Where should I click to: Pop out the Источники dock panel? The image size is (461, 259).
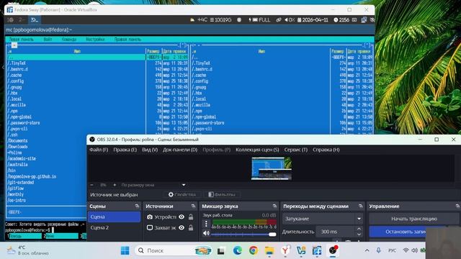click(x=193, y=206)
